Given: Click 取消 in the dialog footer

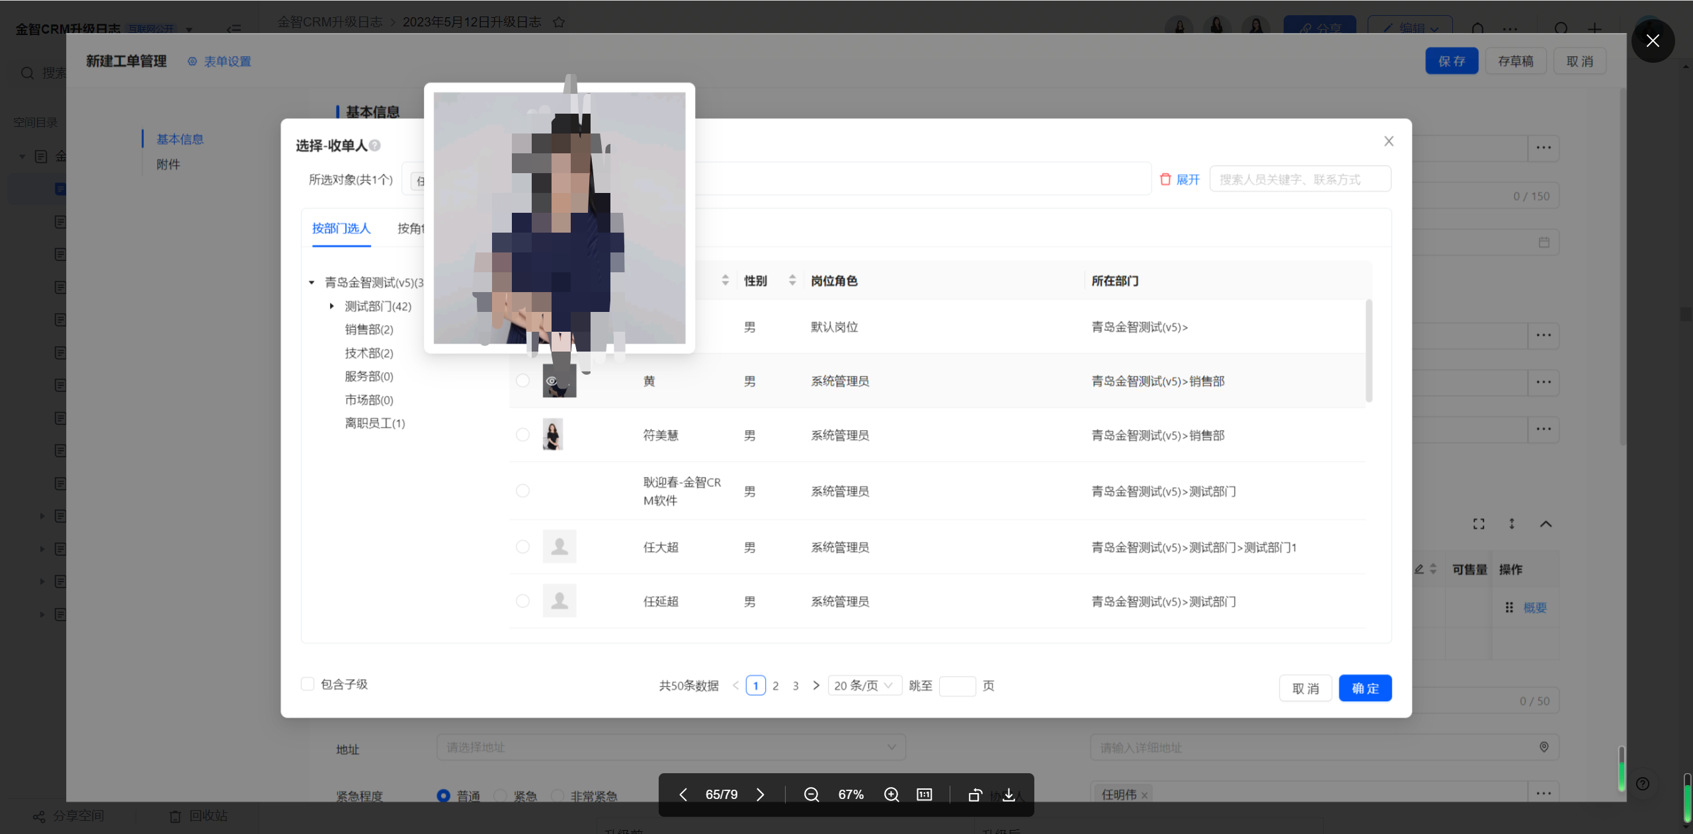Looking at the screenshot, I should tap(1305, 689).
